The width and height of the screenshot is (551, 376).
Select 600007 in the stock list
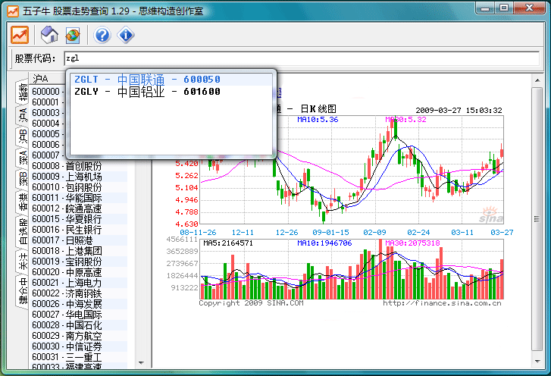pos(48,155)
